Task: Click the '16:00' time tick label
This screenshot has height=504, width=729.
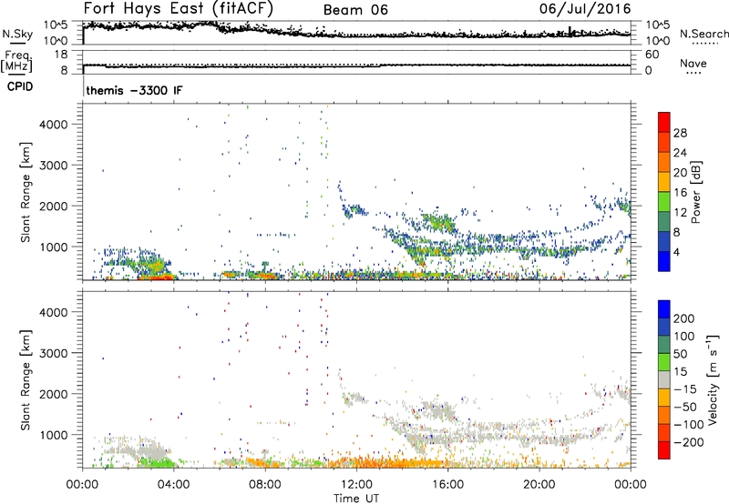Action: tap(447, 485)
